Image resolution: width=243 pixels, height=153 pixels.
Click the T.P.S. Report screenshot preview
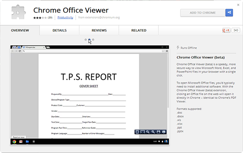(x=90, y=95)
